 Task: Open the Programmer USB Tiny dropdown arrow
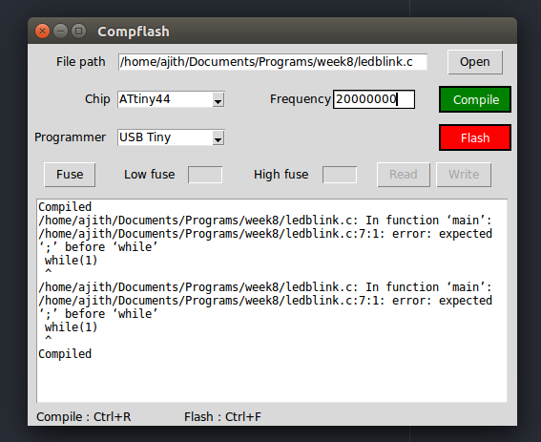[218, 137]
